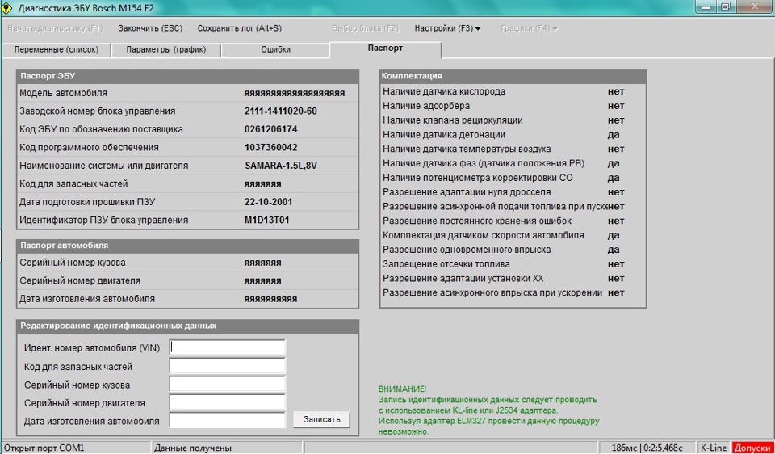Viewport: 775px width, 454px height.
Task: Click the Записать button
Action: click(x=322, y=419)
